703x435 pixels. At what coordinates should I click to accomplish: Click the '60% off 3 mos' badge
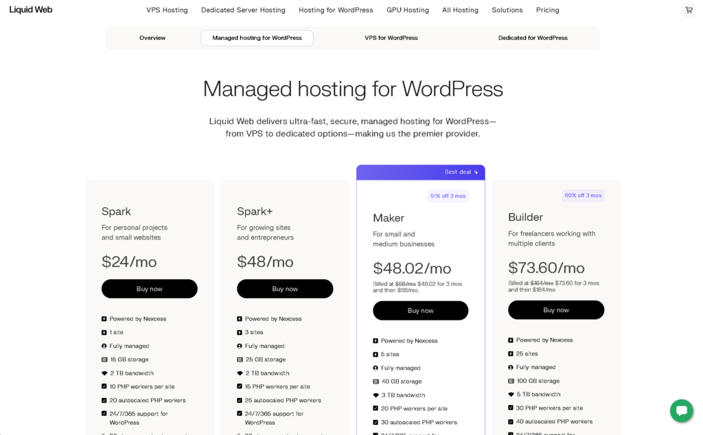[583, 196]
